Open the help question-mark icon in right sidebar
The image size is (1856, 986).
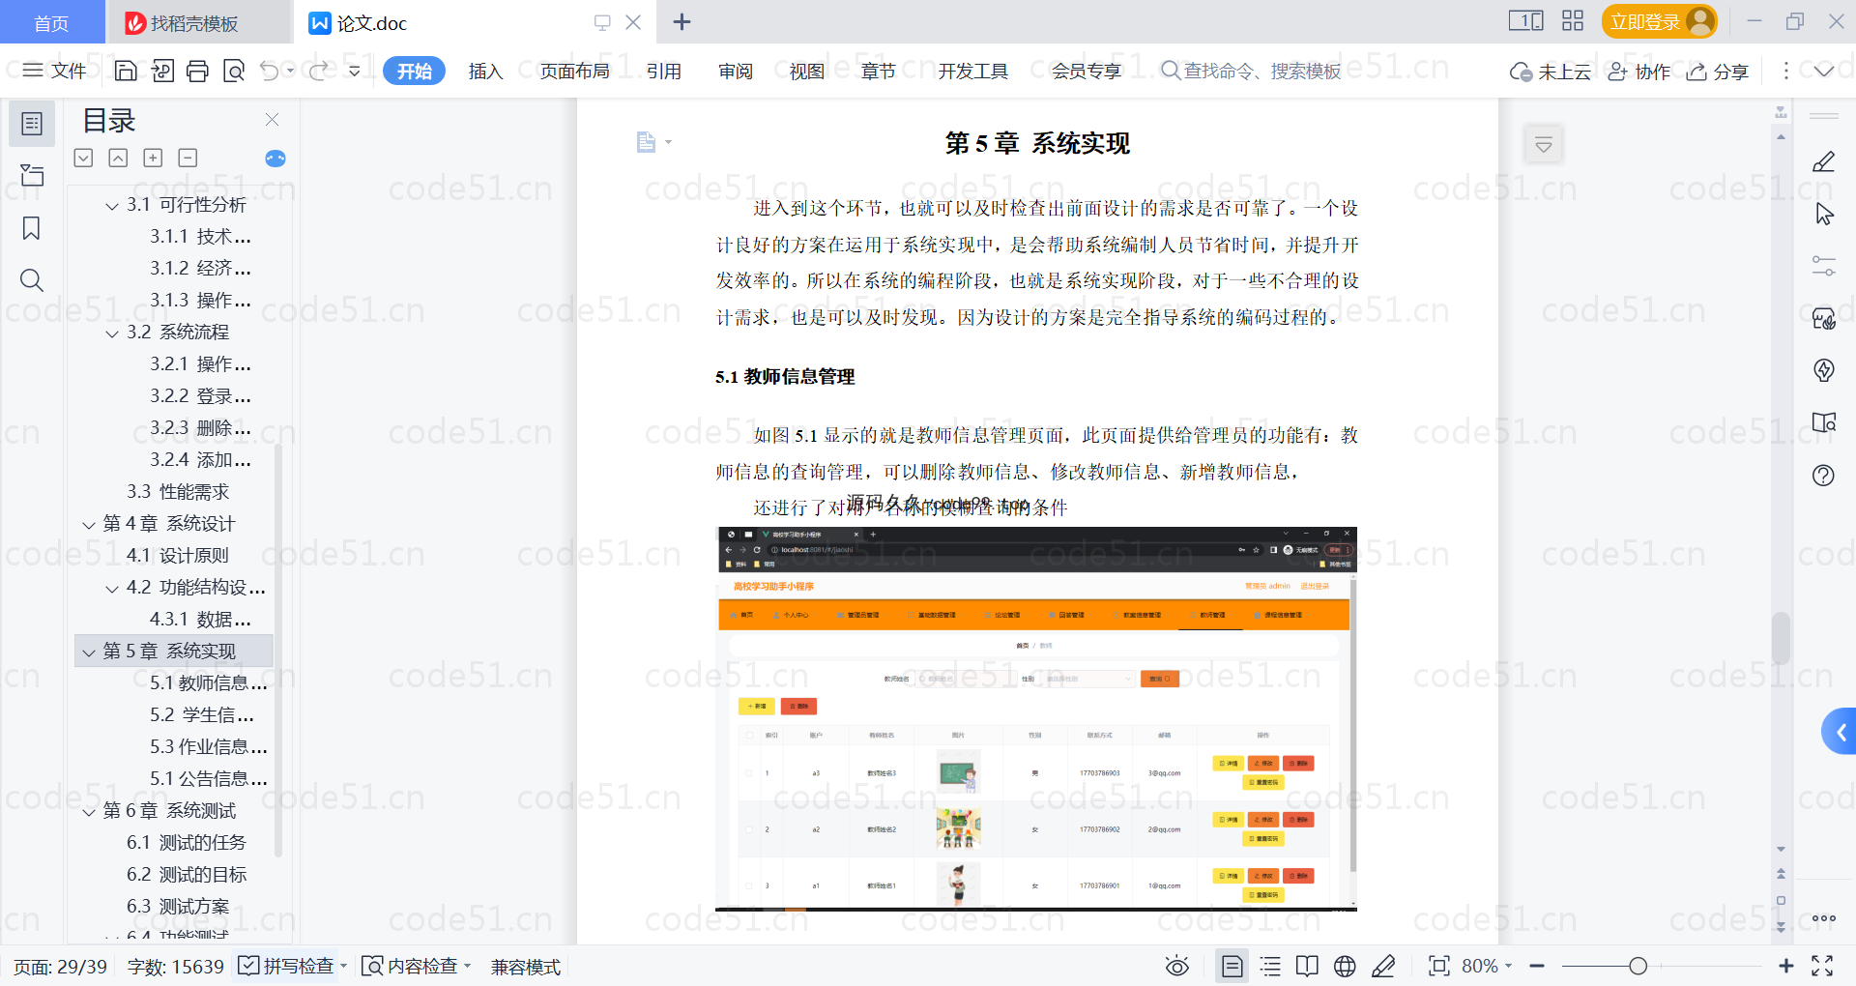(x=1823, y=475)
